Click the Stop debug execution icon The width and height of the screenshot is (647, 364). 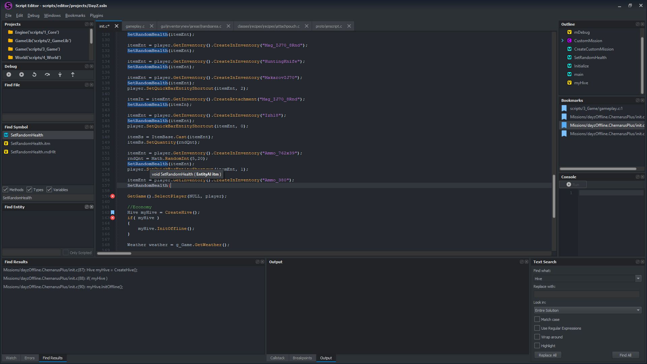[21, 75]
